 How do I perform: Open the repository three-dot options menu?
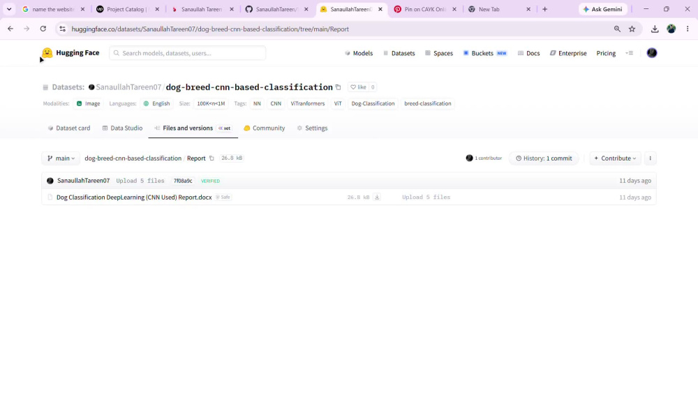tap(650, 158)
